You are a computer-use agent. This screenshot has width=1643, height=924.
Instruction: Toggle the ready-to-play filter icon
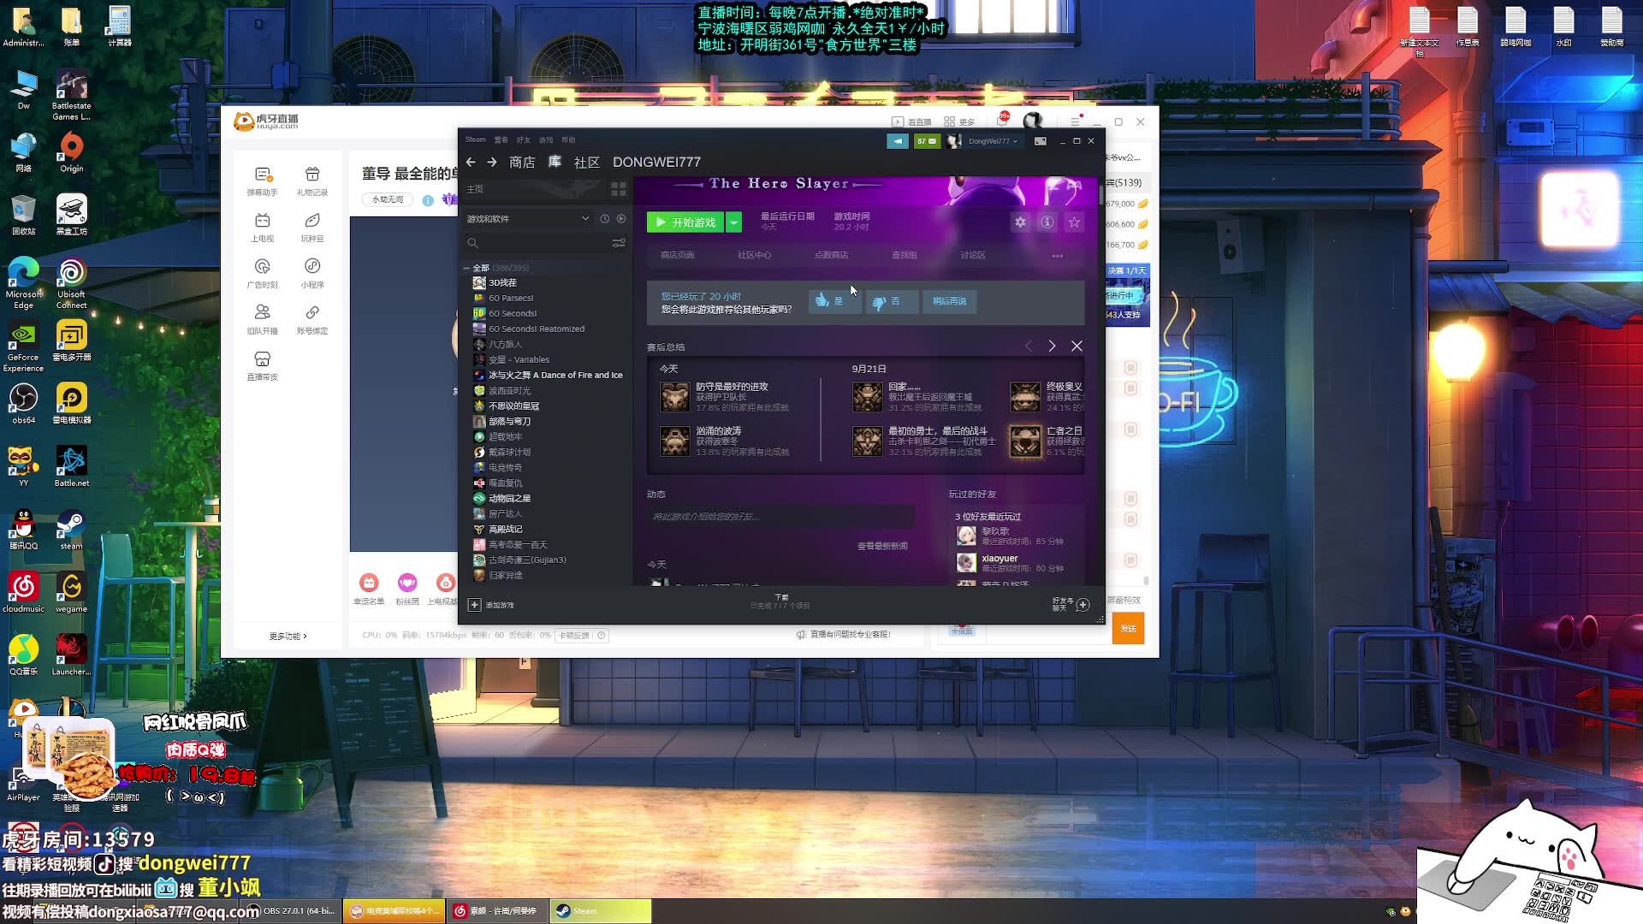tap(621, 219)
